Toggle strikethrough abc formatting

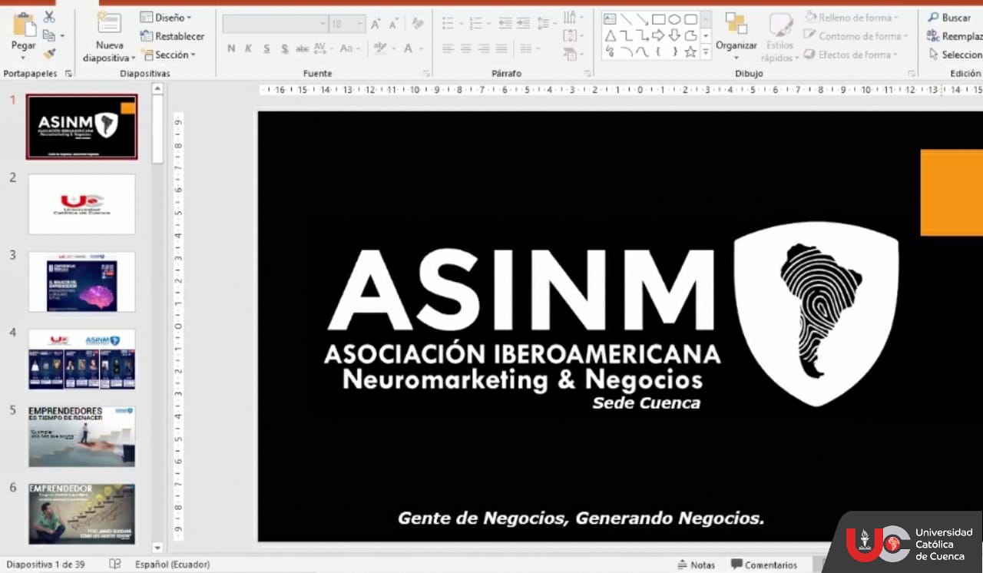[x=303, y=48]
